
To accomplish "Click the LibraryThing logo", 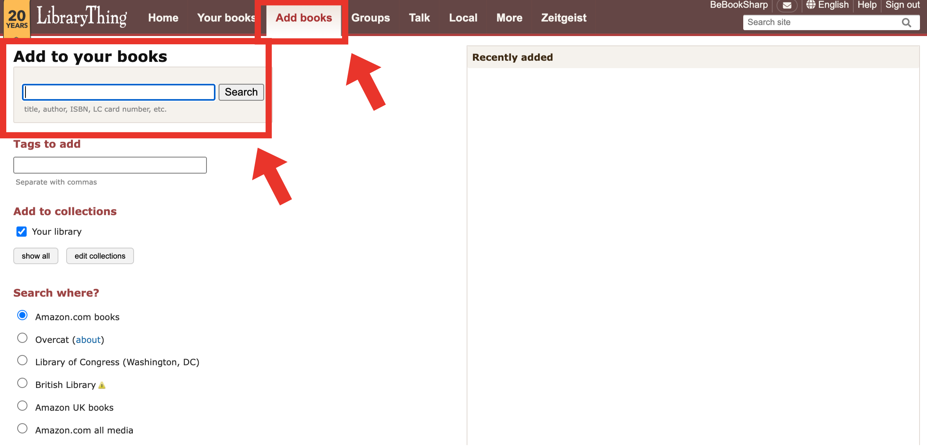I will coord(81,17).
